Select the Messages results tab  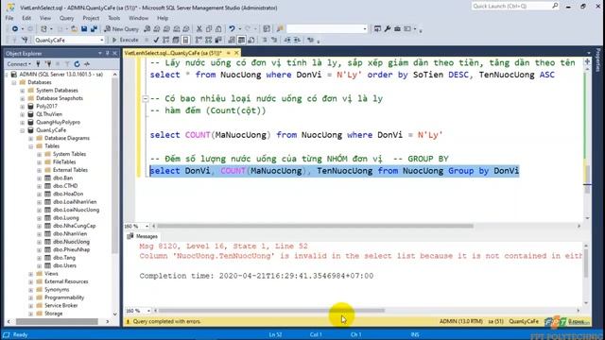(143, 236)
